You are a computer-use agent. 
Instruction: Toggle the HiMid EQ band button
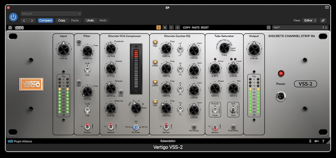pos(155,62)
